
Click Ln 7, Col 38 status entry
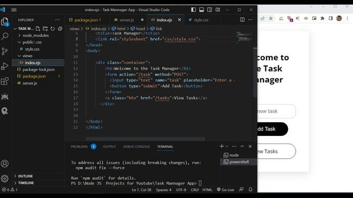pos(141,190)
